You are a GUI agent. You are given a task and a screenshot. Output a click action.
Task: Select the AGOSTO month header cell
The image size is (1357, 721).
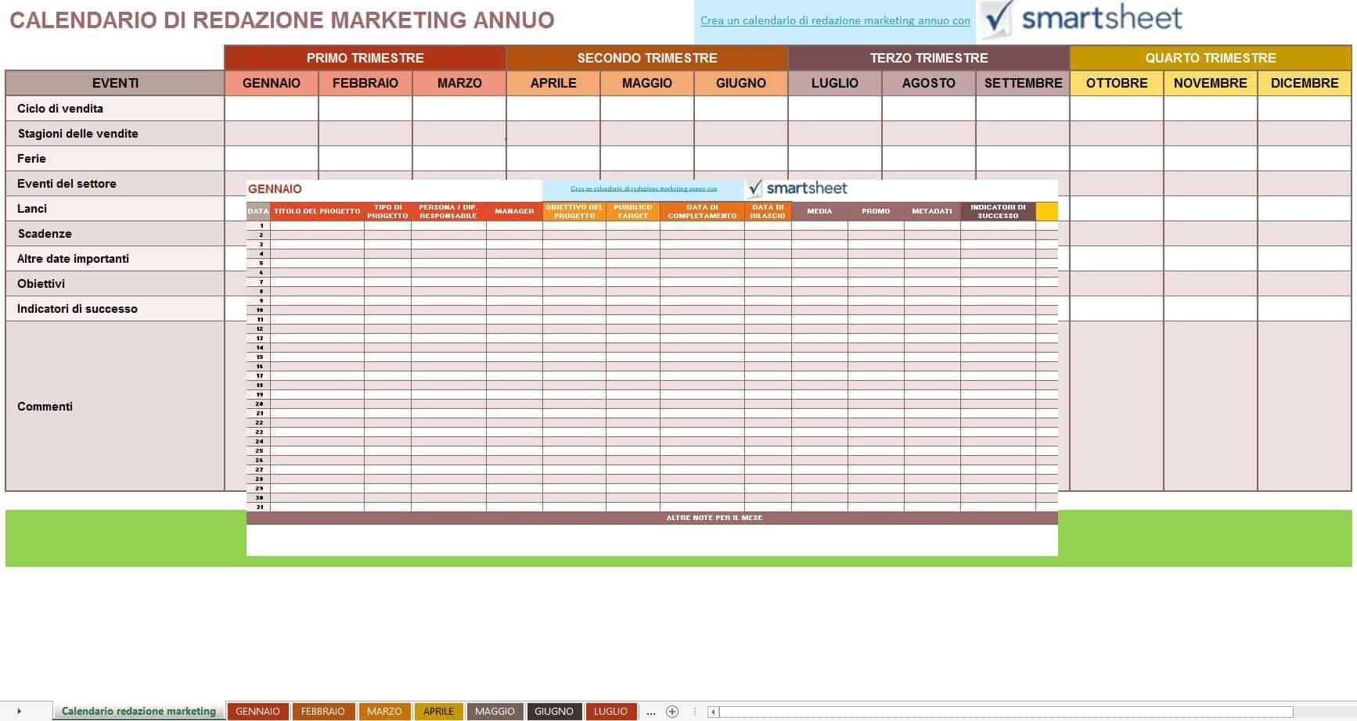(929, 83)
